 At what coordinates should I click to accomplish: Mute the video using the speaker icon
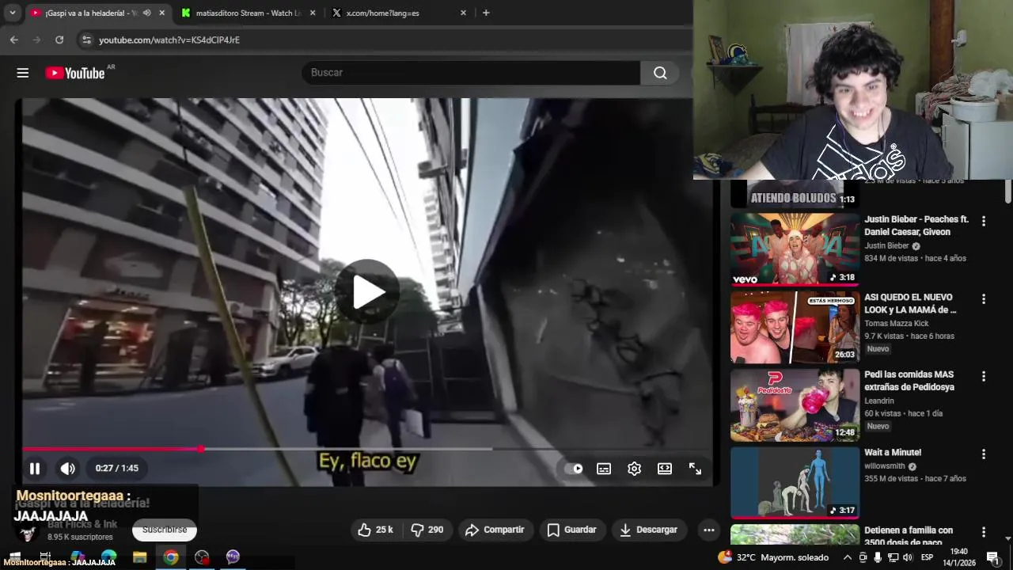click(x=68, y=469)
